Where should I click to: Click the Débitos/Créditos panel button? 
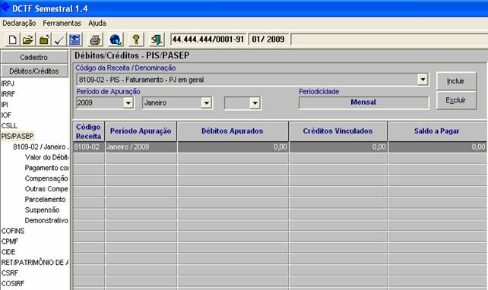tap(34, 71)
